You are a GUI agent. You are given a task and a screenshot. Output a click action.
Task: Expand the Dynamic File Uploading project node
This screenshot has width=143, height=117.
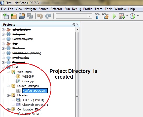point(3,53)
